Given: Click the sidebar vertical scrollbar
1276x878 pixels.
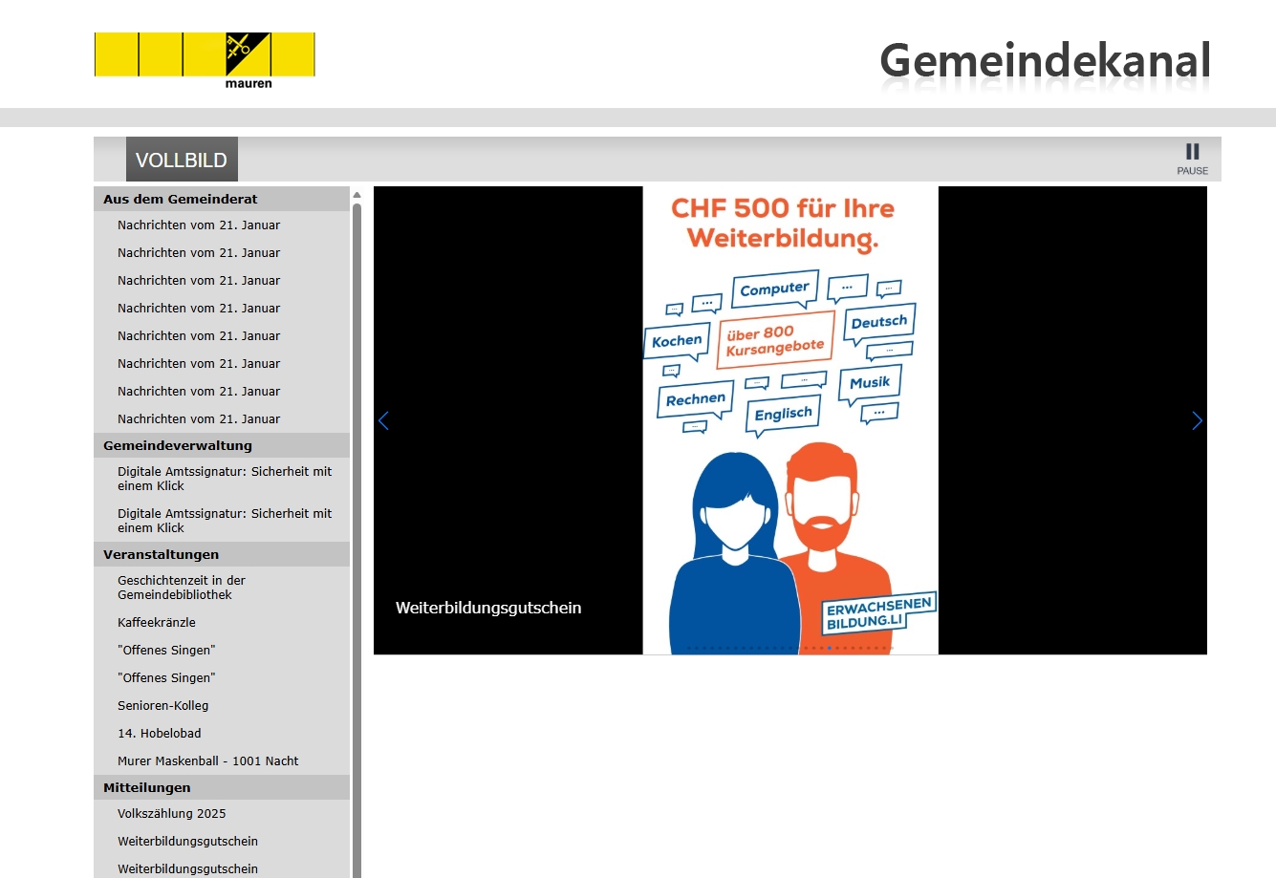Looking at the screenshot, I should [357, 535].
